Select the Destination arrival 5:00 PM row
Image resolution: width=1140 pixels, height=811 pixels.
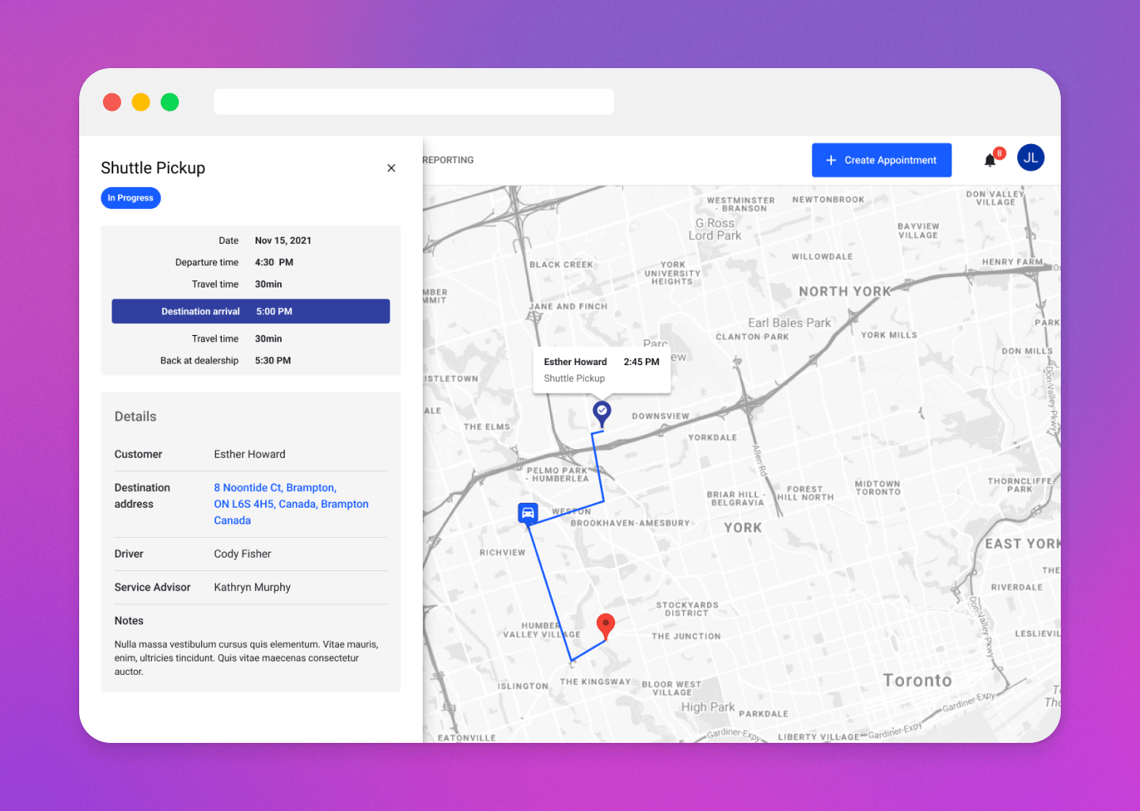point(250,311)
